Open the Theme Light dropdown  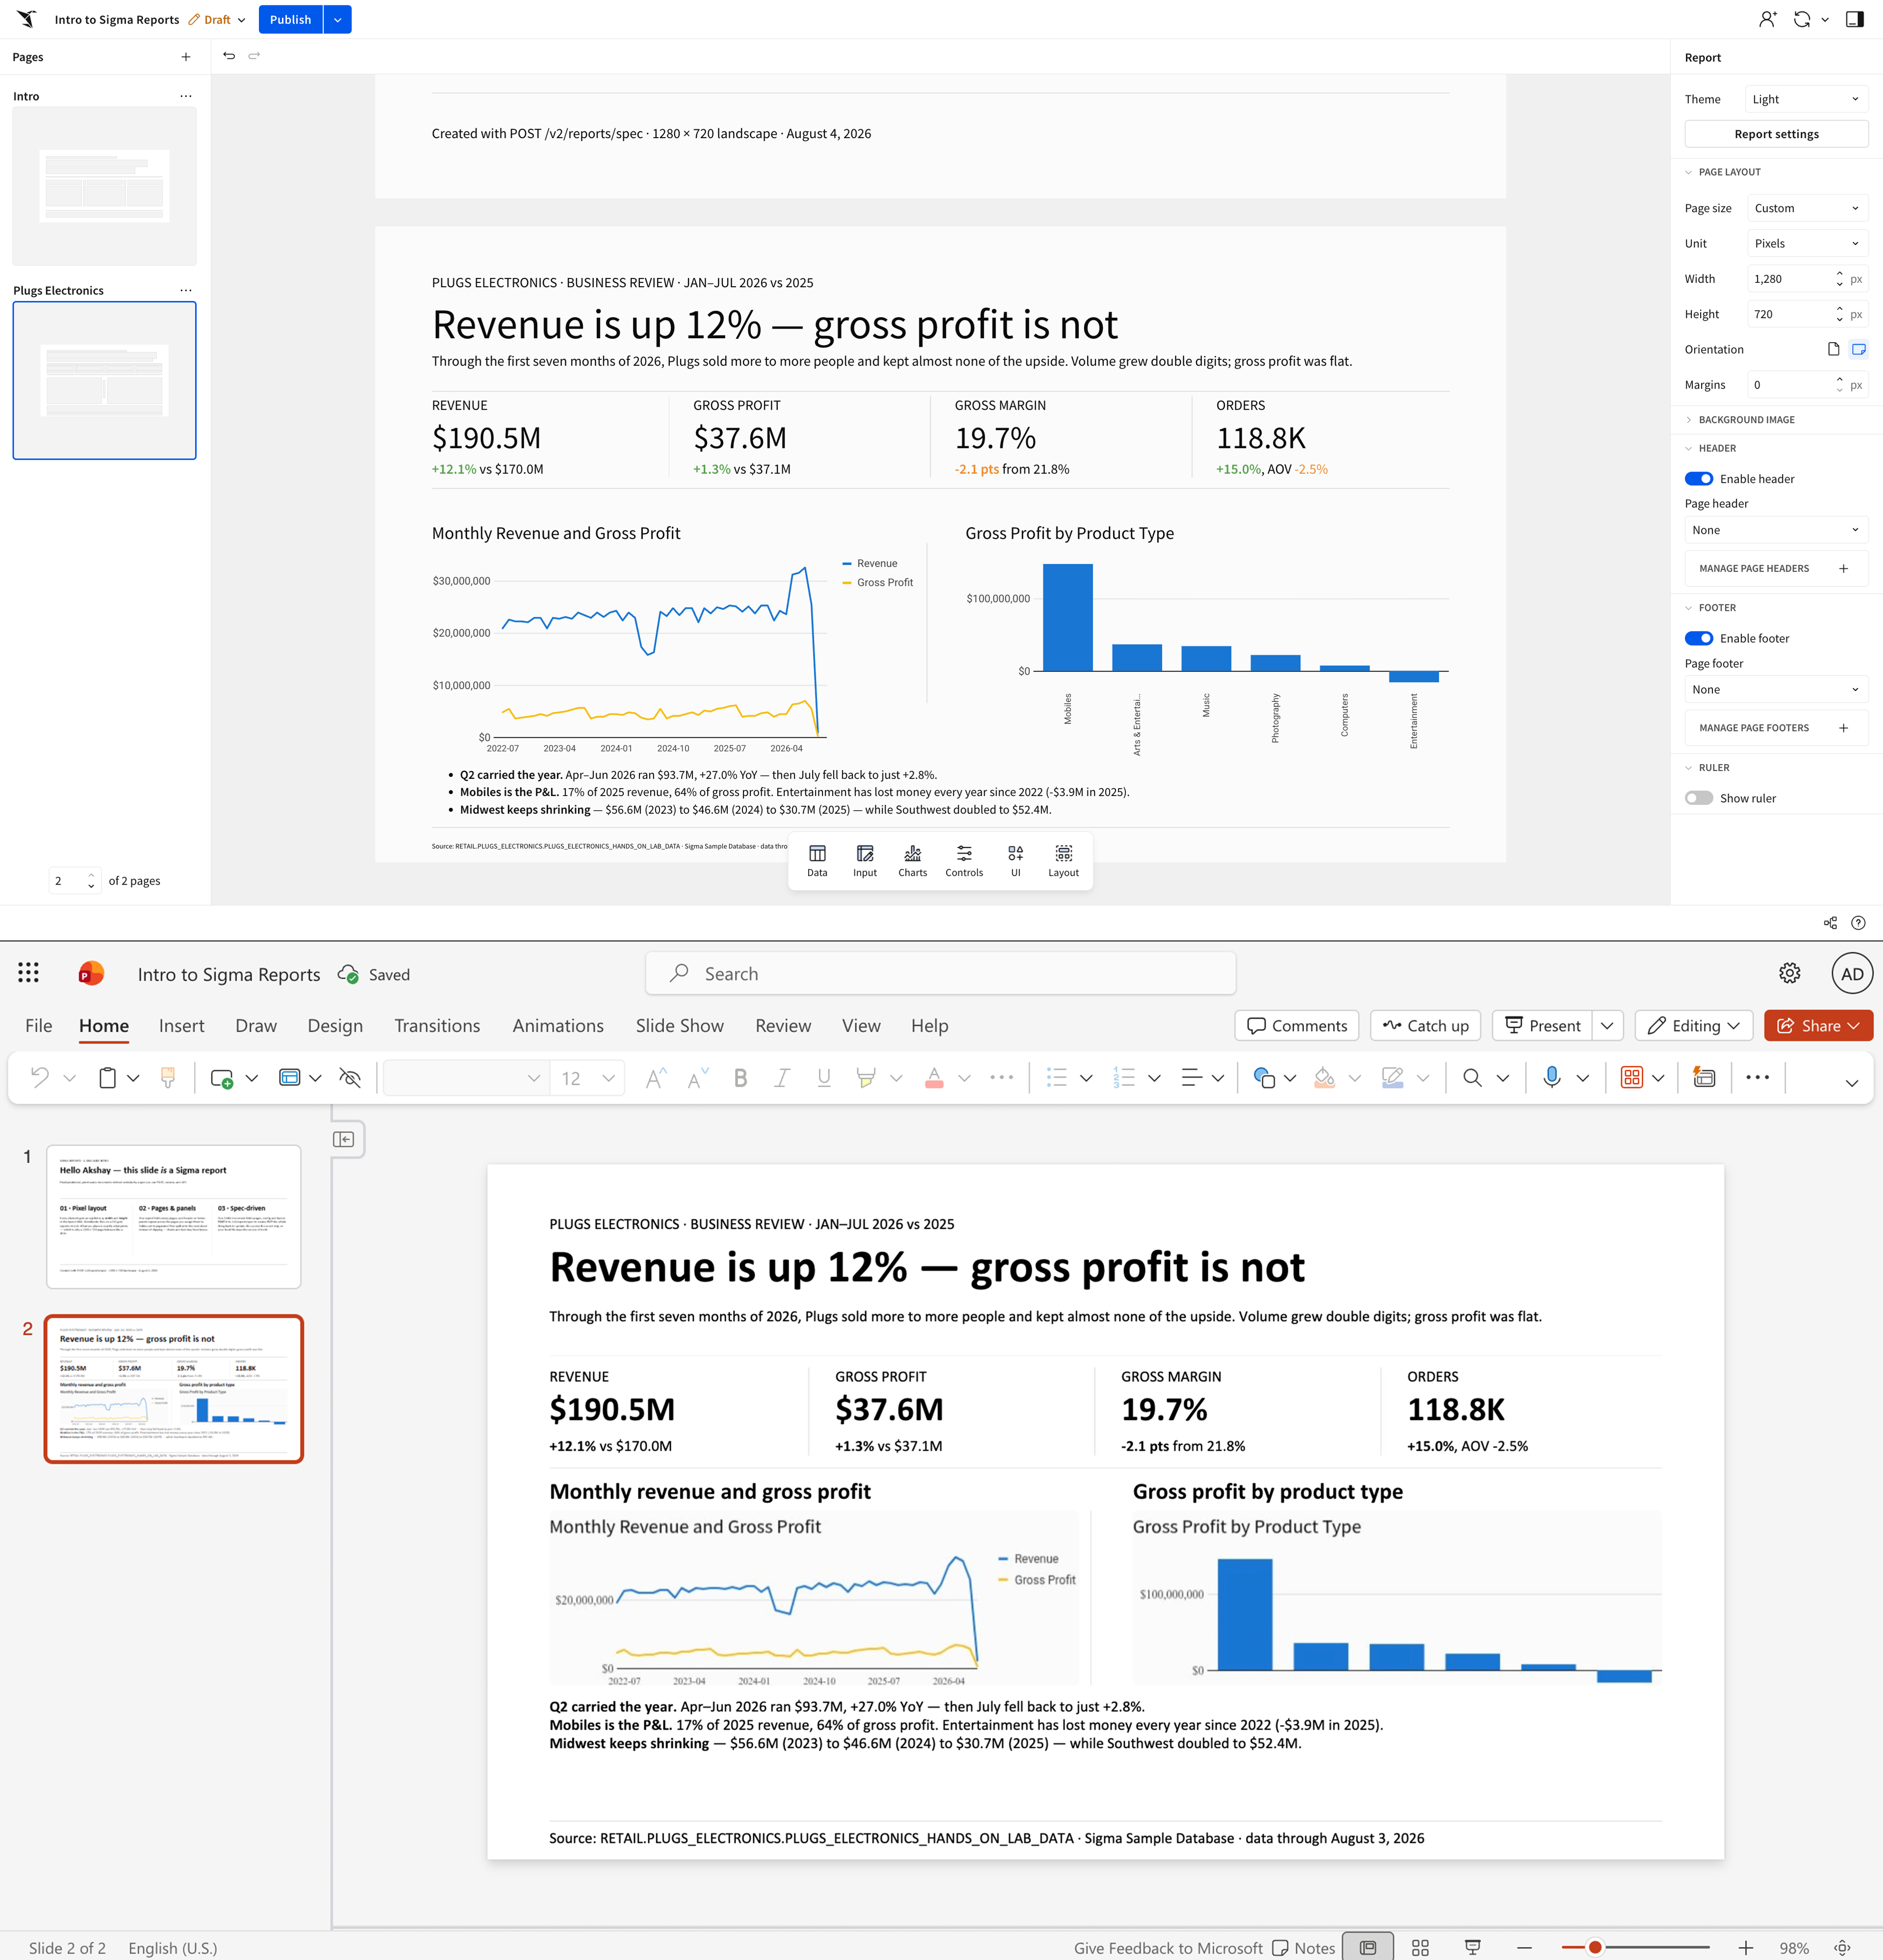(1806, 99)
